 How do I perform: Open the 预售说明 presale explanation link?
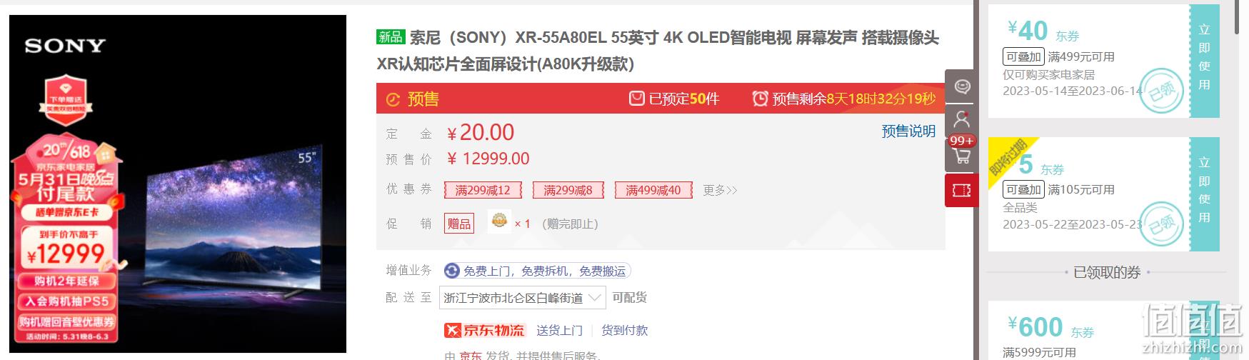(x=908, y=131)
